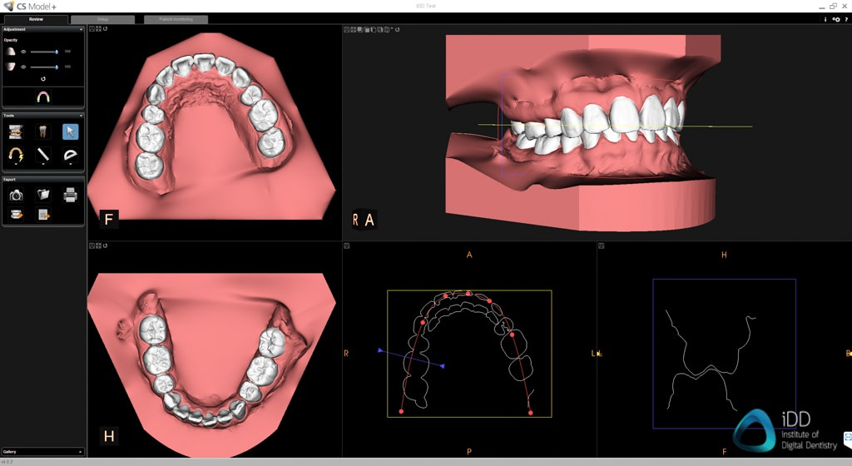Click the info 'i' icon at top right

coord(825,19)
